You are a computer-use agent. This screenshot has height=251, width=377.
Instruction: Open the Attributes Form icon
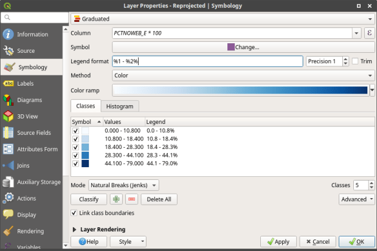pos(8,149)
